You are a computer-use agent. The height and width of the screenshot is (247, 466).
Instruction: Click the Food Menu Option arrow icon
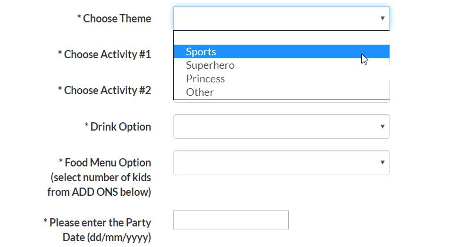tap(382, 162)
